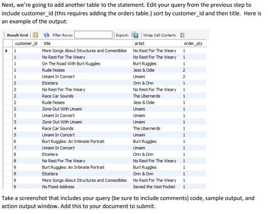
Task: Select cell 'No Fixed Address'
Action: (x=58, y=187)
